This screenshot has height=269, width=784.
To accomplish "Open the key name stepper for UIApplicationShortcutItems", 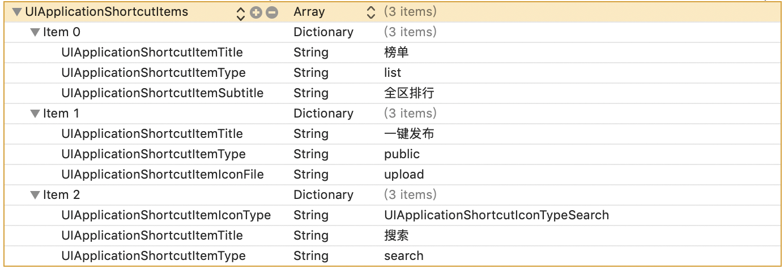I will point(241,12).
